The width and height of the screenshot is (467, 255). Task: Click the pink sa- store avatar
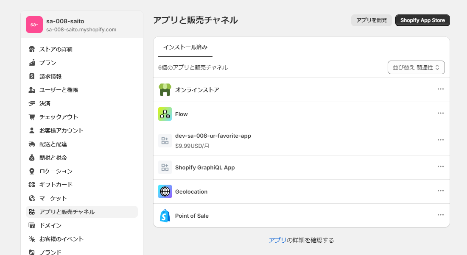tap(34, 25)
